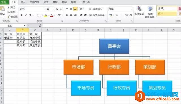181x104 pixels.
Task: Align text to middle of cell
Action: click(x=71, y=9)
